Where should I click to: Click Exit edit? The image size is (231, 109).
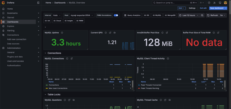pos(203,8)
